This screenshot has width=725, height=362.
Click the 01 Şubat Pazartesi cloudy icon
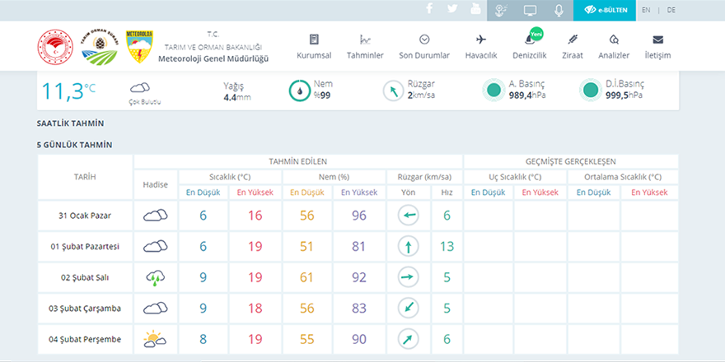[155, 246]
